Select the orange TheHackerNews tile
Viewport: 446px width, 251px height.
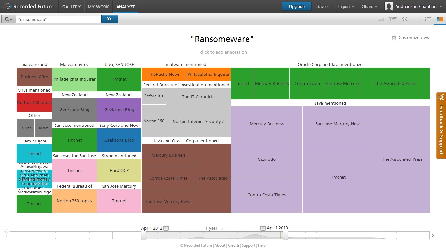tap(164, 74)
